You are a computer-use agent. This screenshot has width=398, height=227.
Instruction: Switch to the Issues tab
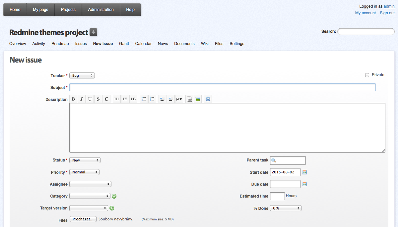(81, 44)
